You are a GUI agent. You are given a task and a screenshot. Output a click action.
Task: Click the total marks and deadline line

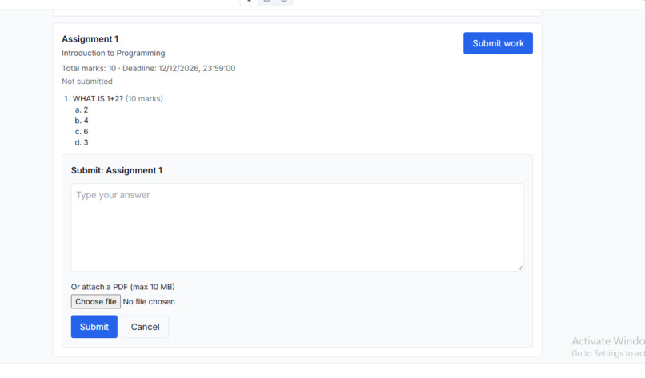point(149,68)
